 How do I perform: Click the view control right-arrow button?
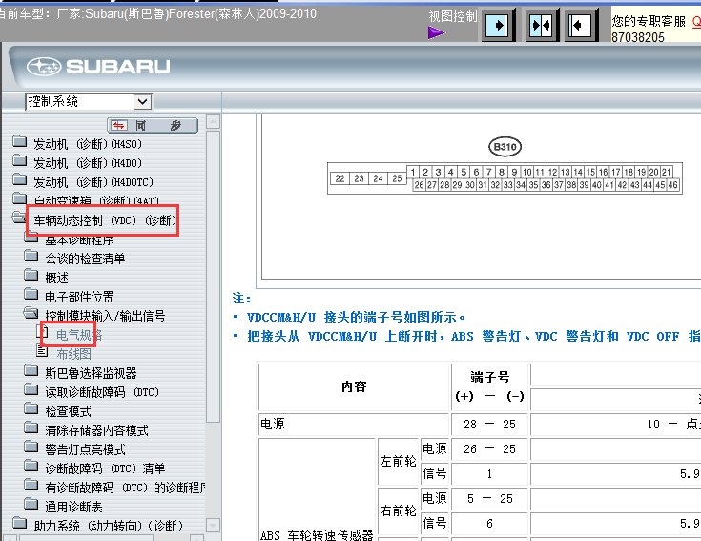click(x=498, y=26)
